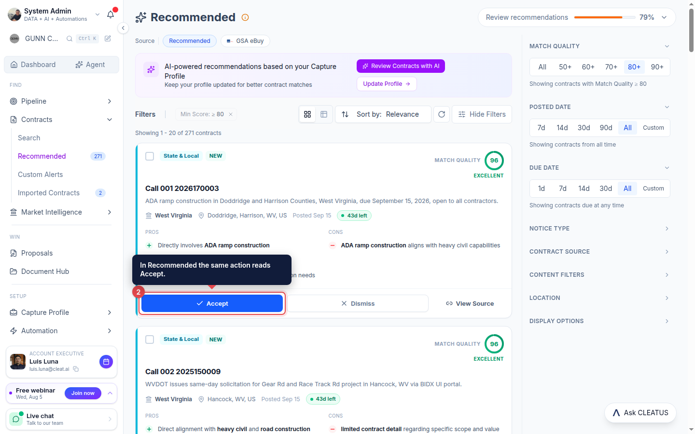695x434 pixels.
Task: Expand the Notice Type filter section
Action: pos(599,229)
